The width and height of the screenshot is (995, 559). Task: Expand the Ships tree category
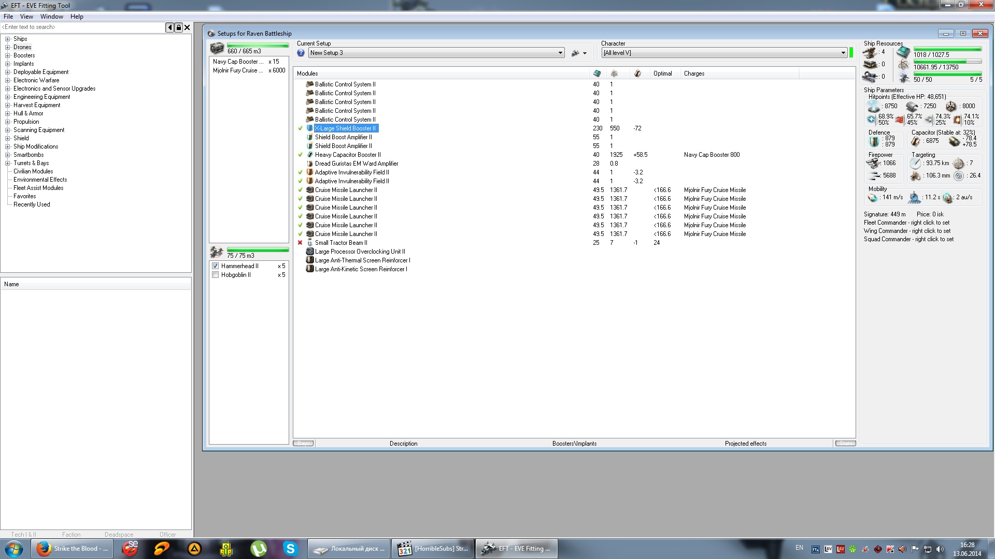pos(8,39)
